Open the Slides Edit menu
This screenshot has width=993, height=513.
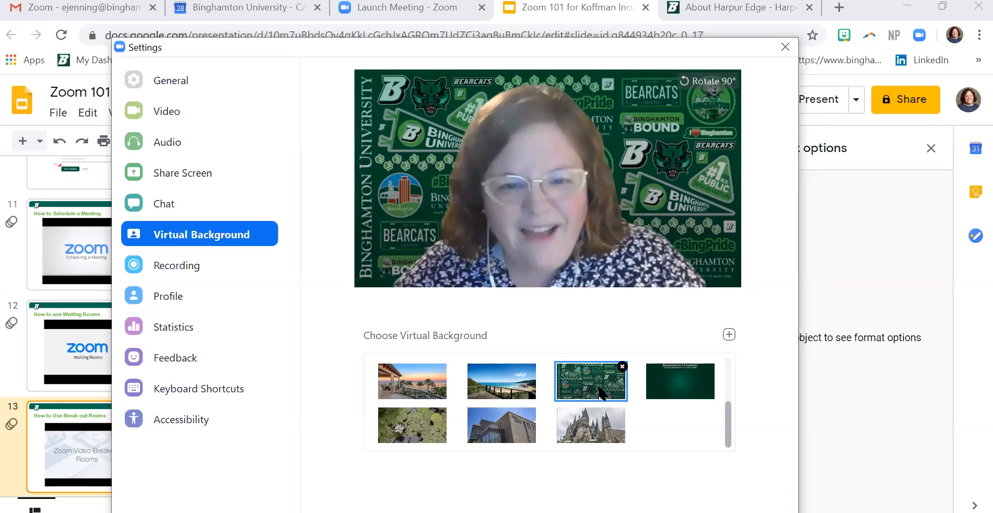coord(87,113)
